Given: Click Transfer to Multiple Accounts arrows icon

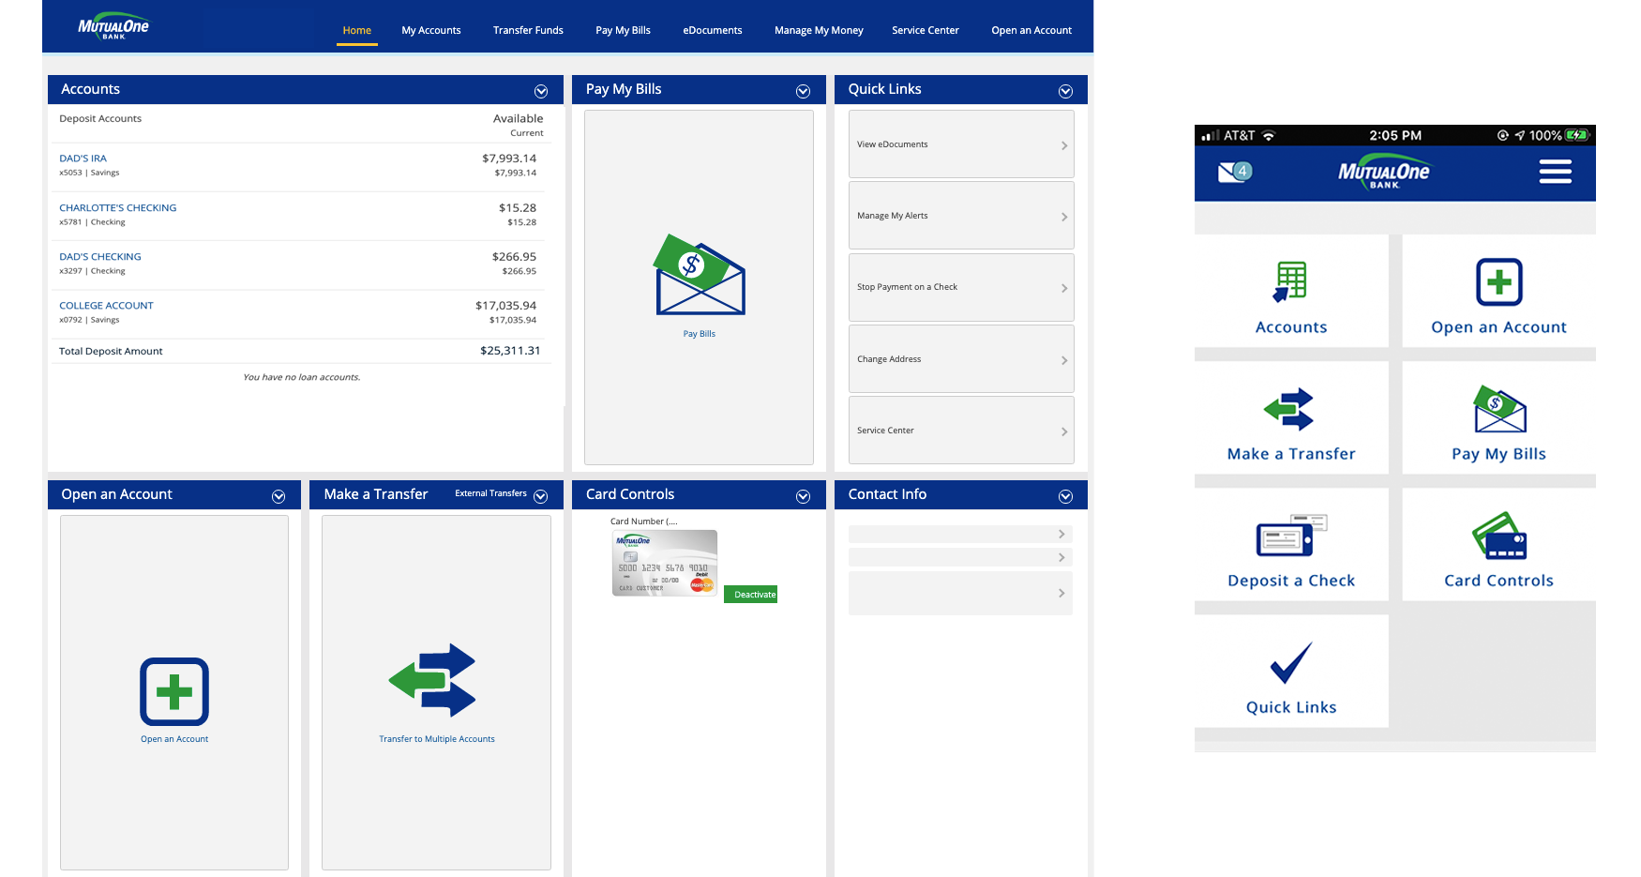Looking at the screenshot, I should [x=436, y=680].
